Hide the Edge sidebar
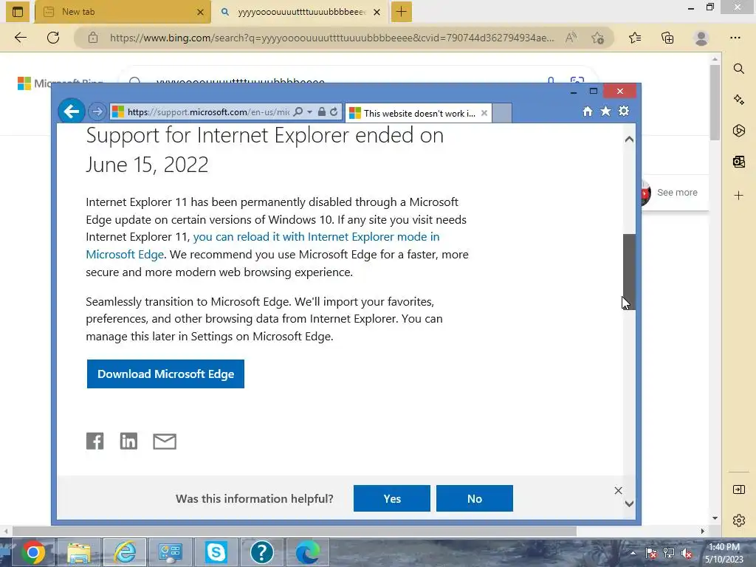 pyautogui.click(x=738, y=490)
